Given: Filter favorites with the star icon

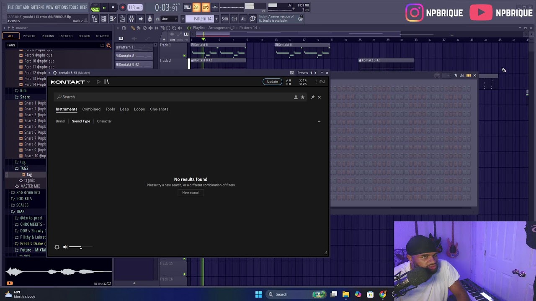Looking at the screenshot, I should tap(302, 97).
